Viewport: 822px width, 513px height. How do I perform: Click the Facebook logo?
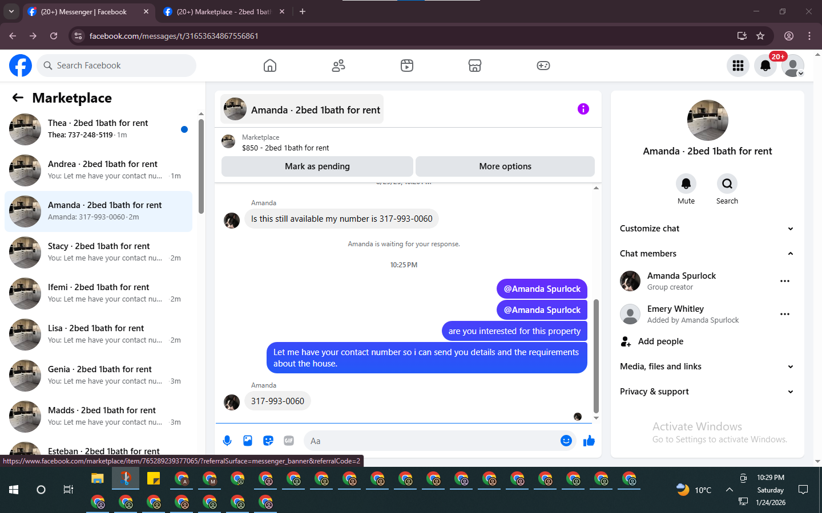21,66
